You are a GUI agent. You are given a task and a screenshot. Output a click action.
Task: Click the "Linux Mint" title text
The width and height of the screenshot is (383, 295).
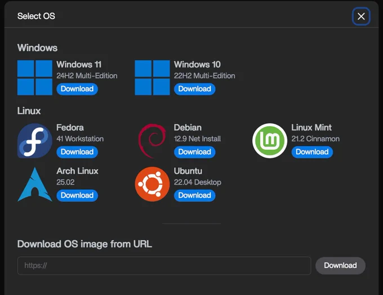tap(311, 127)
